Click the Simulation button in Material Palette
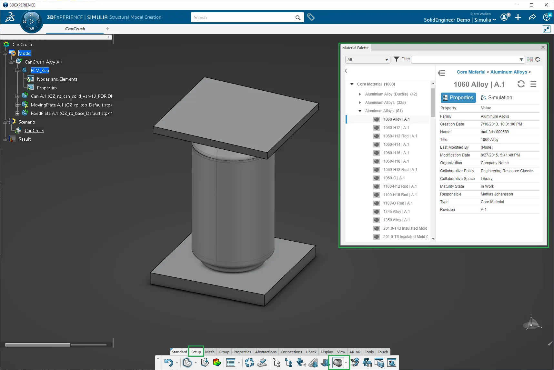This screenshot has width=554, height=370. click(x=497, y=98)
